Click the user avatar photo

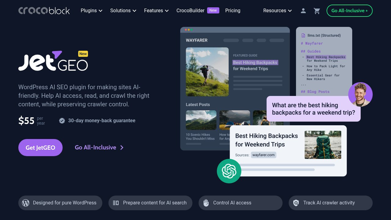(x=360, y=94)
